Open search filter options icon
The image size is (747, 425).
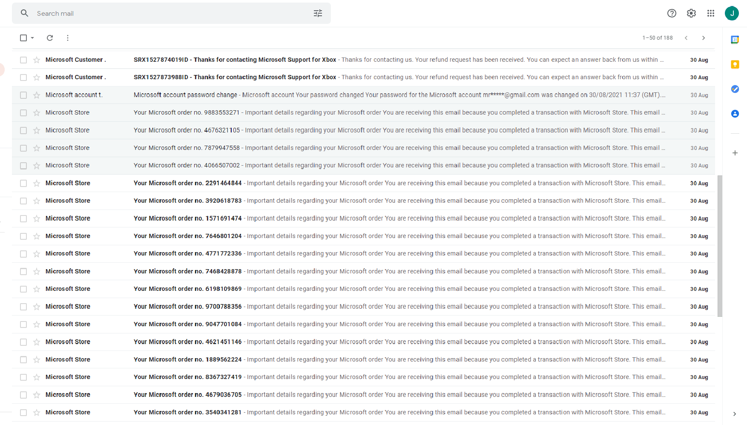pos(318,13)
